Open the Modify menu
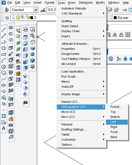Screen dimensions: 132x165 coord(100,3)
